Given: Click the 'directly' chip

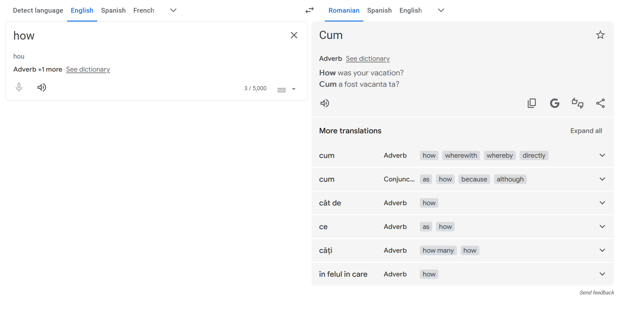Looking at the screenshot, I should (x=534, y=155).
